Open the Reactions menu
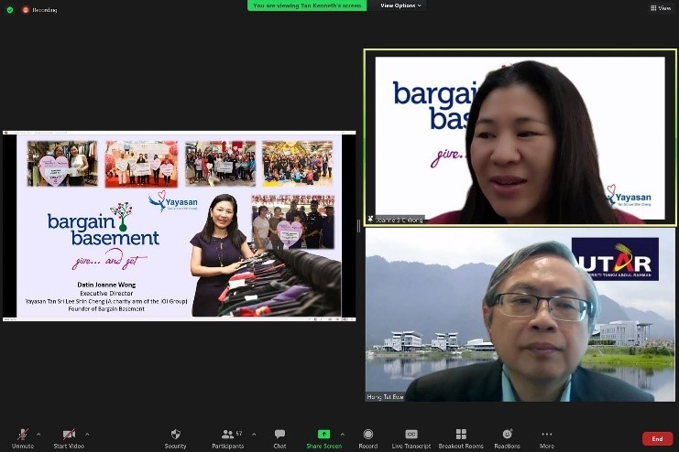Screen dimensions: 679x452 tap(507, 438)
